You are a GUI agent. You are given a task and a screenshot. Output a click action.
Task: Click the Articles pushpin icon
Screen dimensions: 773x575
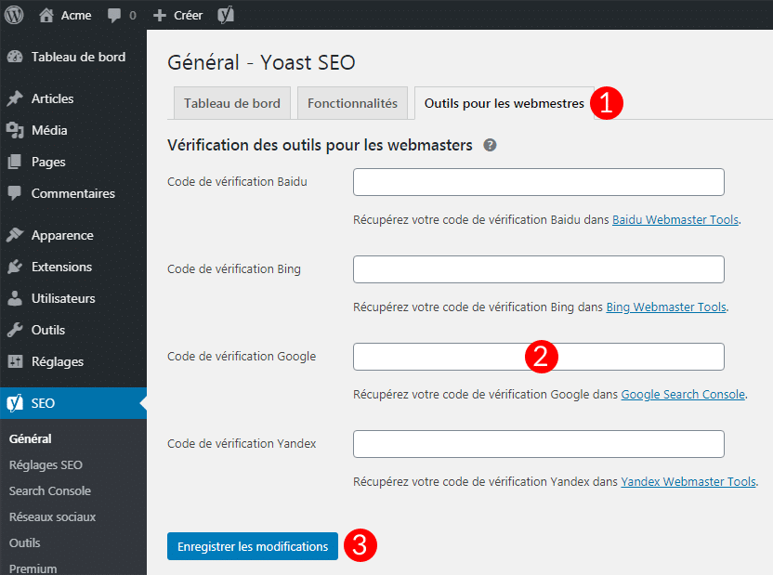pos(15,98)
